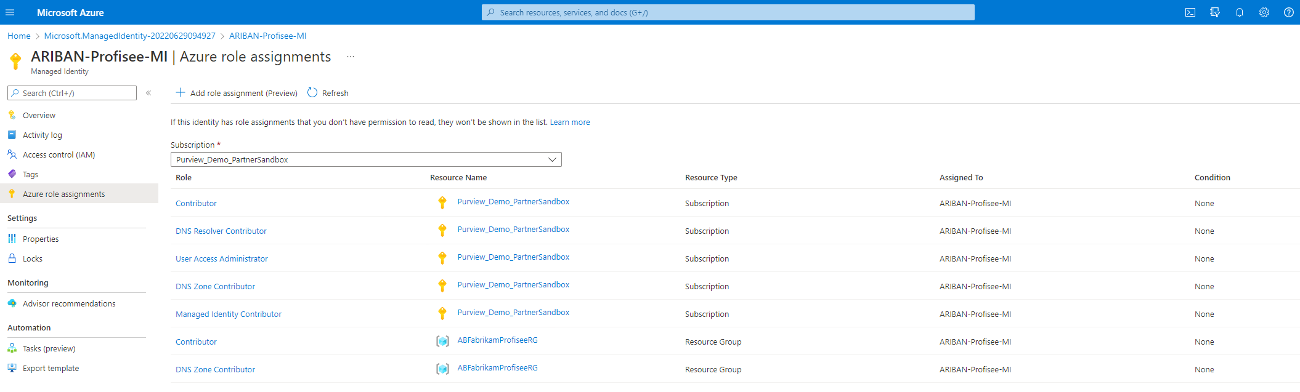This screenshot has width=1300, height=392.
Task: Click the more options ellipsis beside title
Action: click(x=351, y=57)
